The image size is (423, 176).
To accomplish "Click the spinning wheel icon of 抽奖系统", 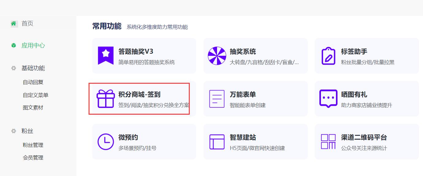I will (x=217, y=56).
